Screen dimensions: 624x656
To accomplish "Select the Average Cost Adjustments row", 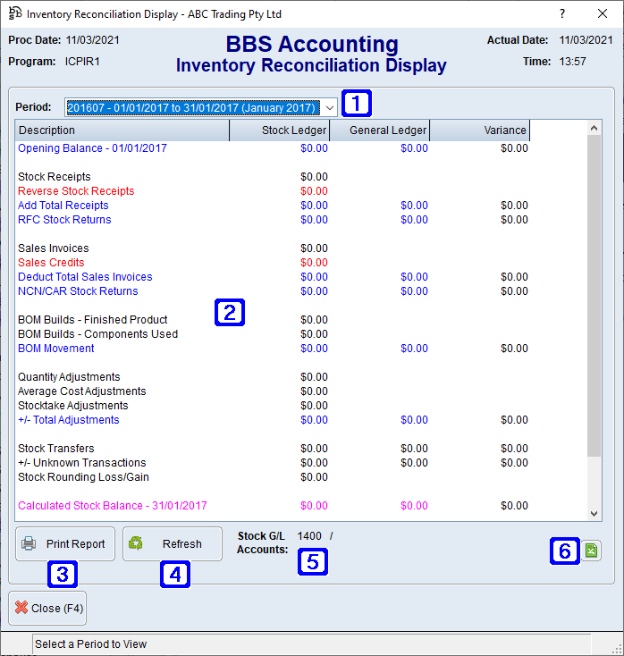I will pos(273,391).
